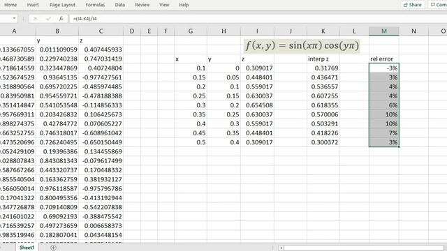Viewport: 447px width, 251px height.
Task: Open Insert Function fx dialog
Action: tap(61, 19)
